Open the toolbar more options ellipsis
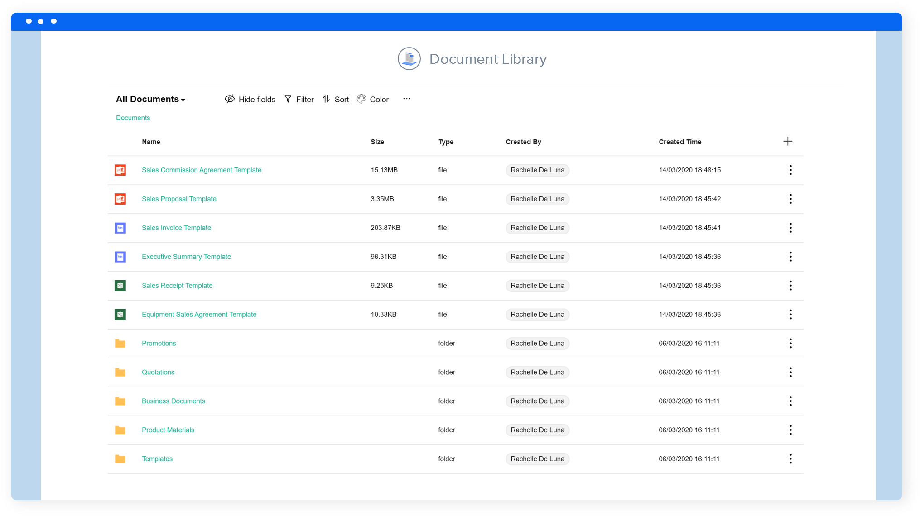Viewport: 920px width, 516px height. (407, 99)
